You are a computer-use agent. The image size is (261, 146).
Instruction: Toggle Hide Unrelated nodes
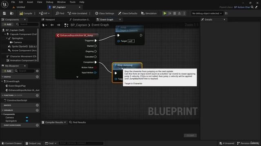pos(77,13)
